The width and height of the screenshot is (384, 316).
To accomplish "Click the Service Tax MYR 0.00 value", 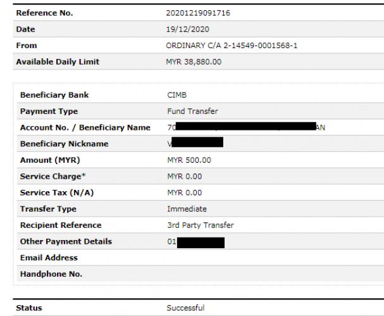I will click(x=184, y=193).
